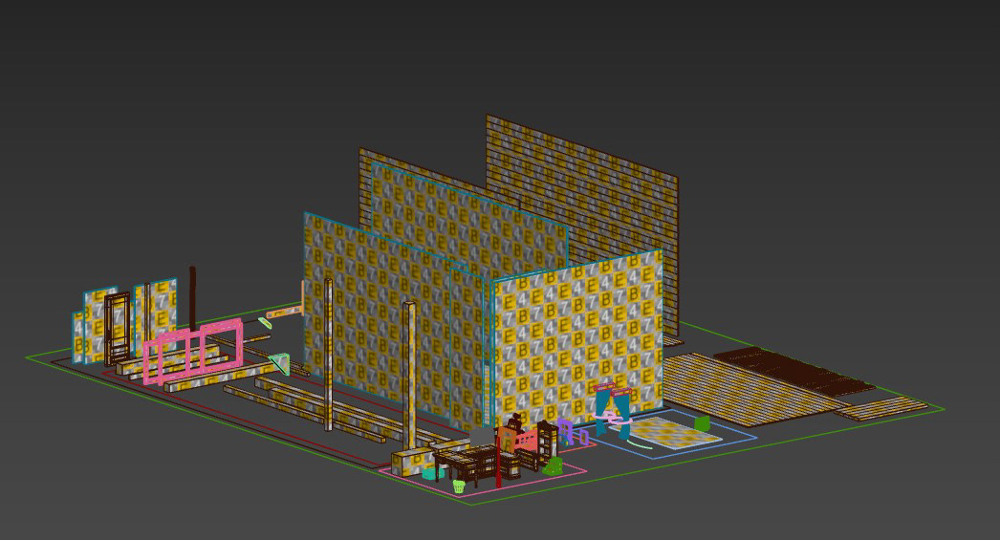The height and width of the screenshot is (540, 1000).
Task: Select the pink window frame object
Action: click(x=193, y=351)
